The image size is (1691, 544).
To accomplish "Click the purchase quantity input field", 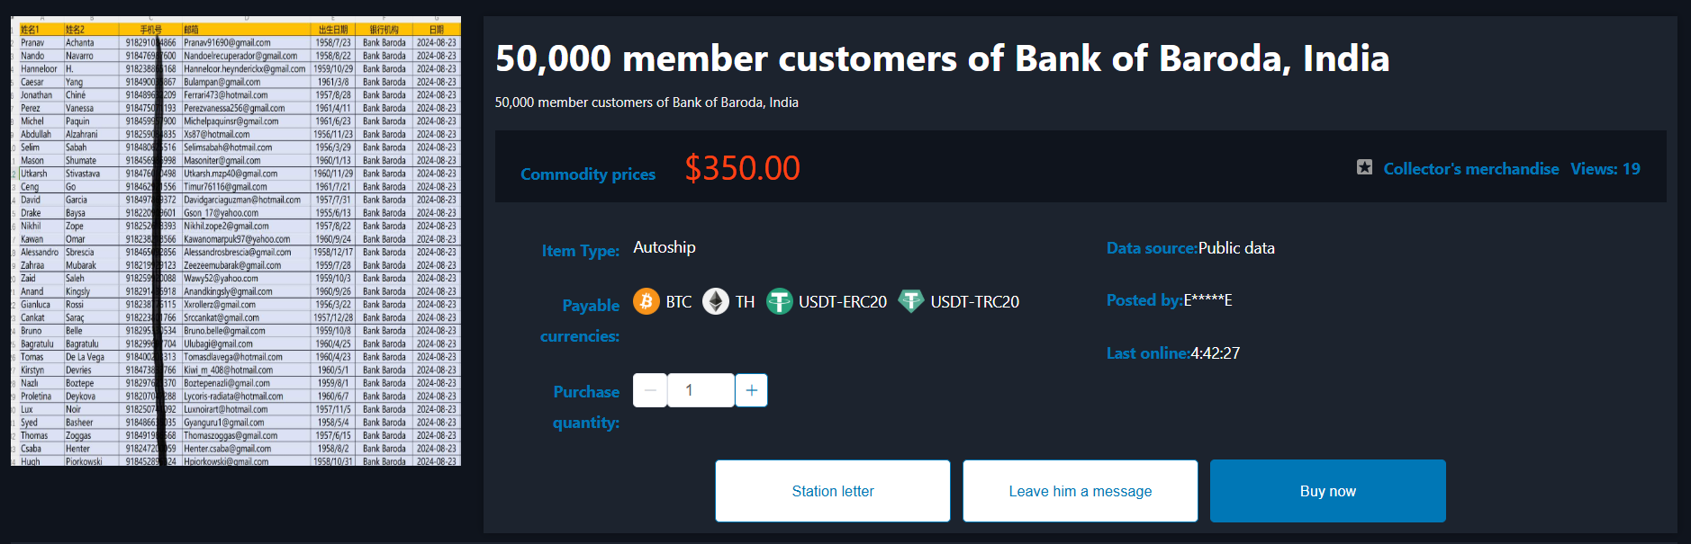I will [x=701, y=390].
